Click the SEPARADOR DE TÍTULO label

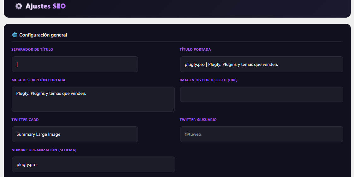32,49
